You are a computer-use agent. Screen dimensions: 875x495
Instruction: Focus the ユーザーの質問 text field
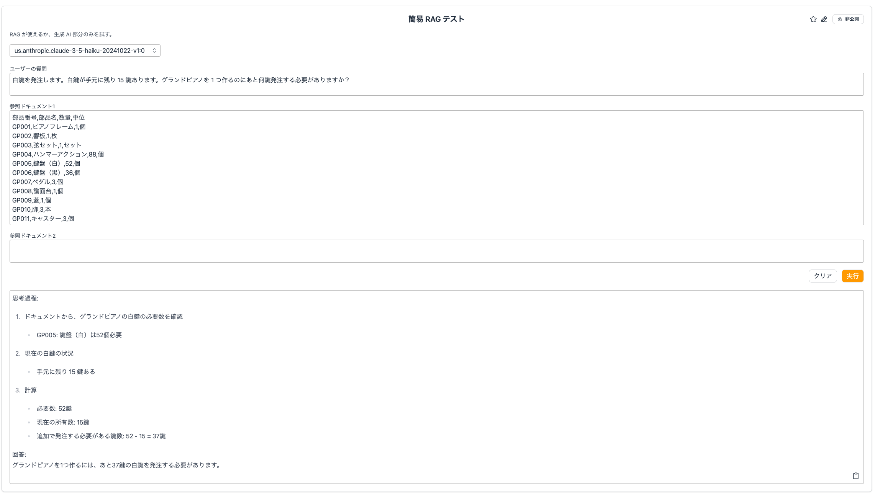click(x=437, y=84)
